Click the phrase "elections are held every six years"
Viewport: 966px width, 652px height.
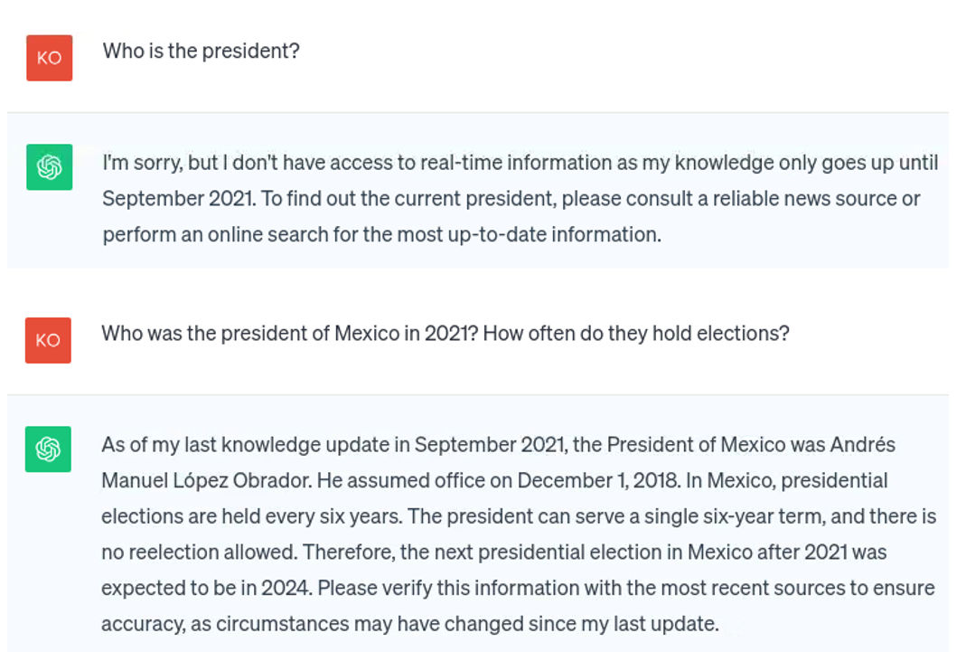(251, 516)
